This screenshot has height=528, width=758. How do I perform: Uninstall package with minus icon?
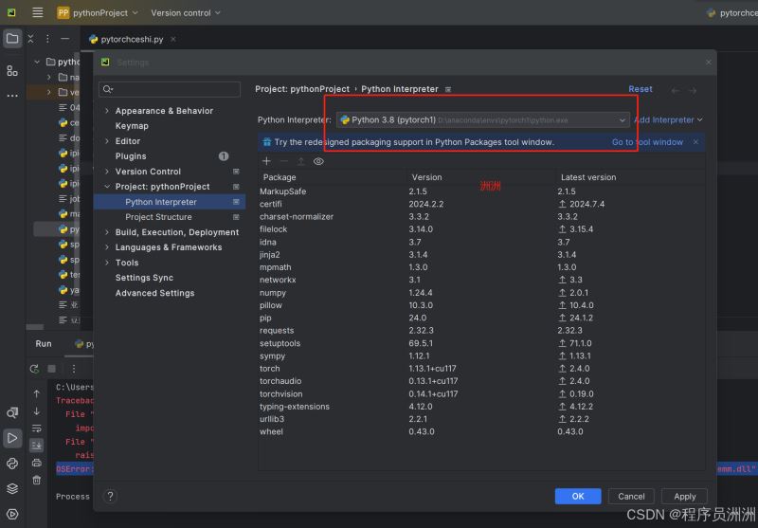pyautogui.click(x=283, y=161)
